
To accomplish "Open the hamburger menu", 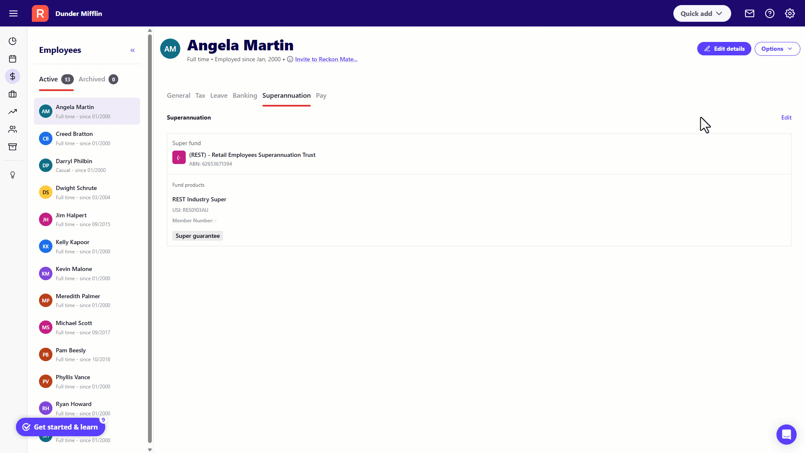I will point(13,13).
